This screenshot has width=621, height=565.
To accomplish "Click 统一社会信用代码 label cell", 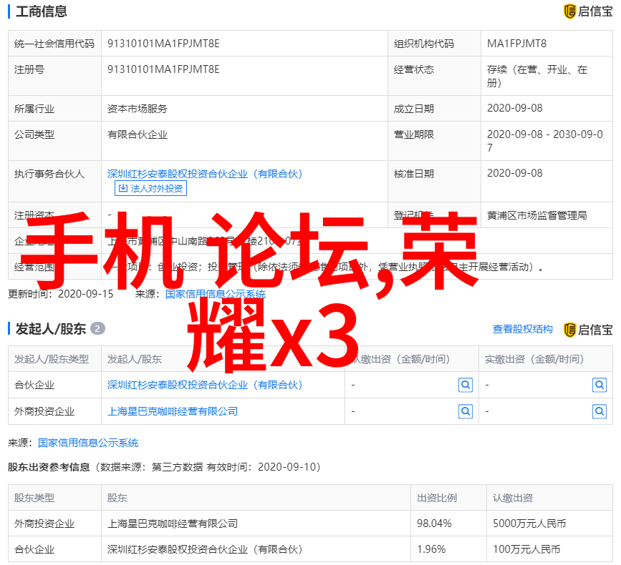I will point(54,44).
